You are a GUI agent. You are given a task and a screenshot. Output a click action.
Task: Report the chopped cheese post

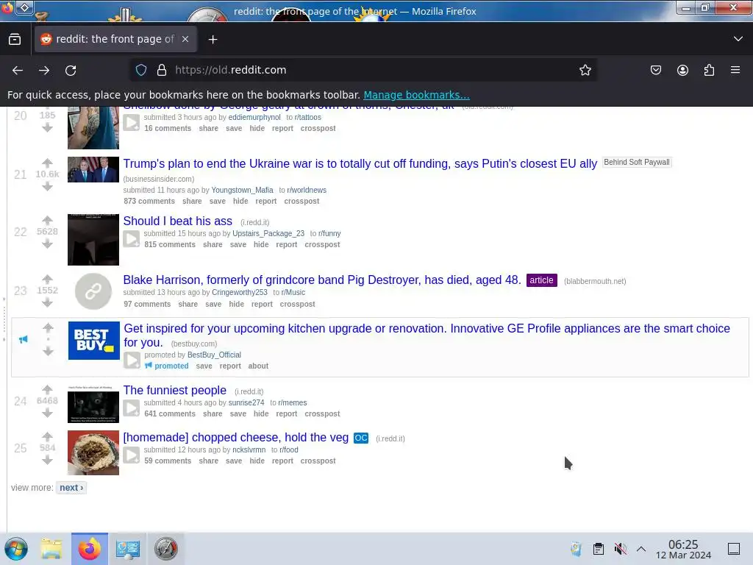[x=282, y=461]
